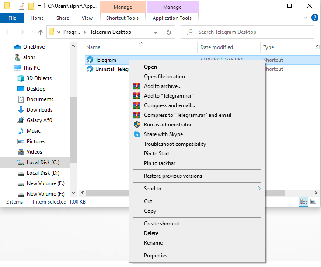The image size is (321, 267).
Task: Open the Share ribbon tab
Action: coord(63,18)
